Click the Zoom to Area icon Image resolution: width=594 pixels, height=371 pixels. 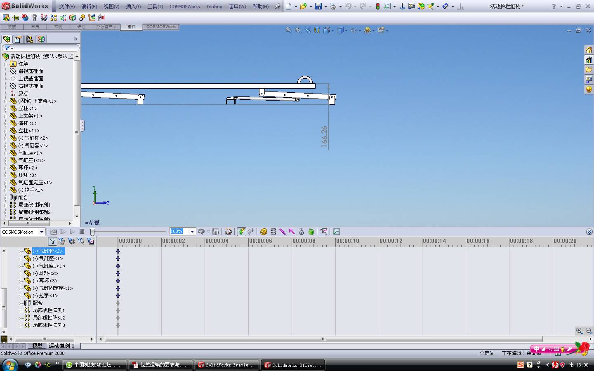point(298,30)
